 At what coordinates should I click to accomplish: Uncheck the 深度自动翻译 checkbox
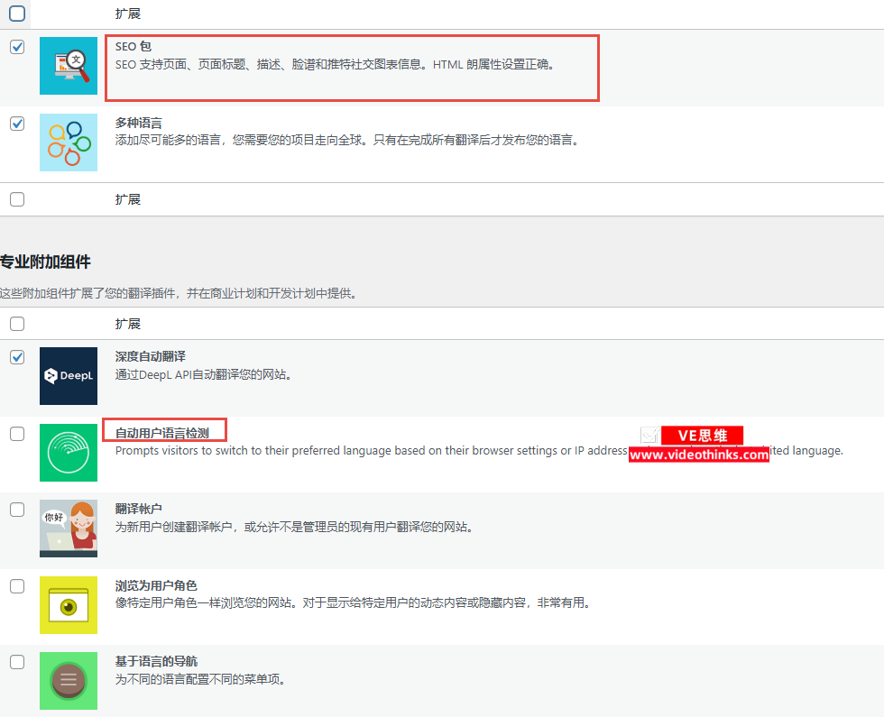click(x=17, y=357)
